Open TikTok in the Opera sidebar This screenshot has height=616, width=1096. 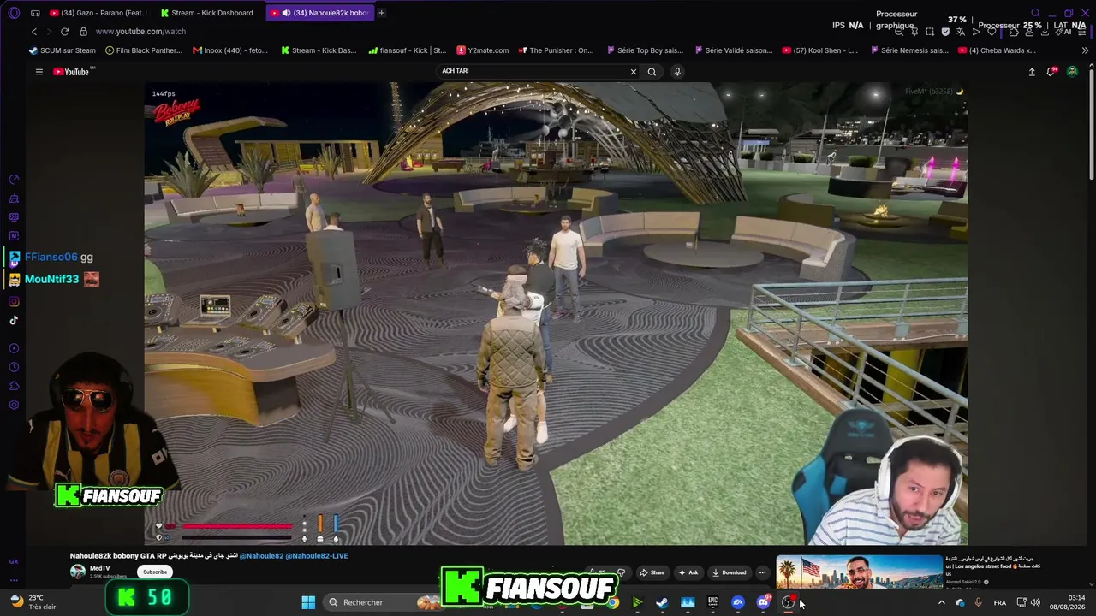coord(14,321)
